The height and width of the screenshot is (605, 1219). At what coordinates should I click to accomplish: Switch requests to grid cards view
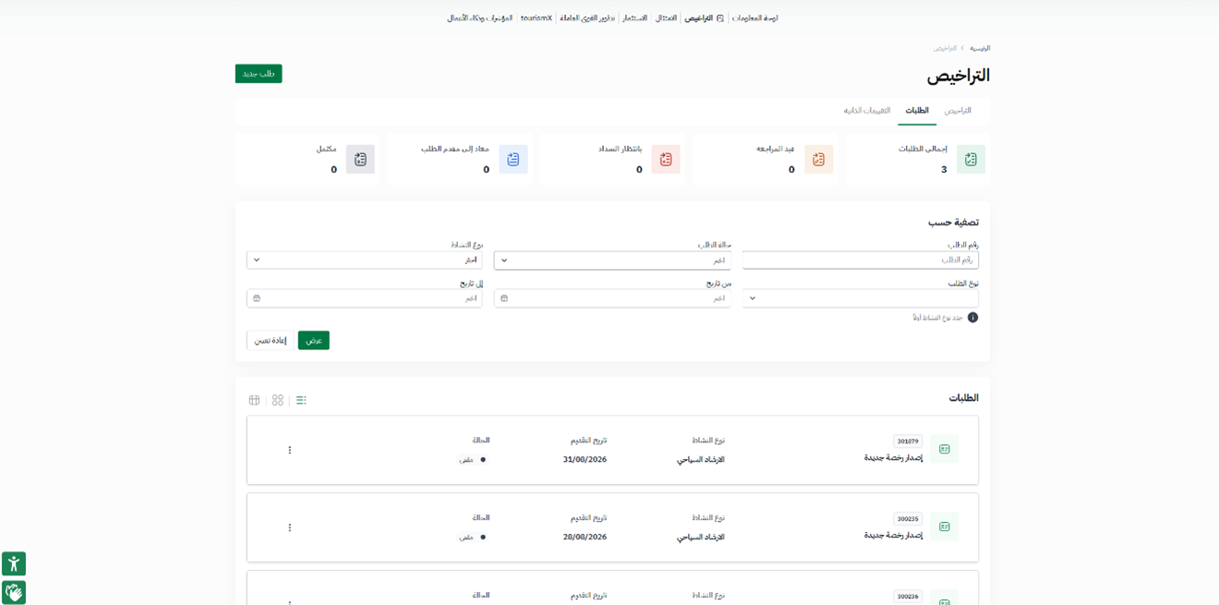coord(278,400)
